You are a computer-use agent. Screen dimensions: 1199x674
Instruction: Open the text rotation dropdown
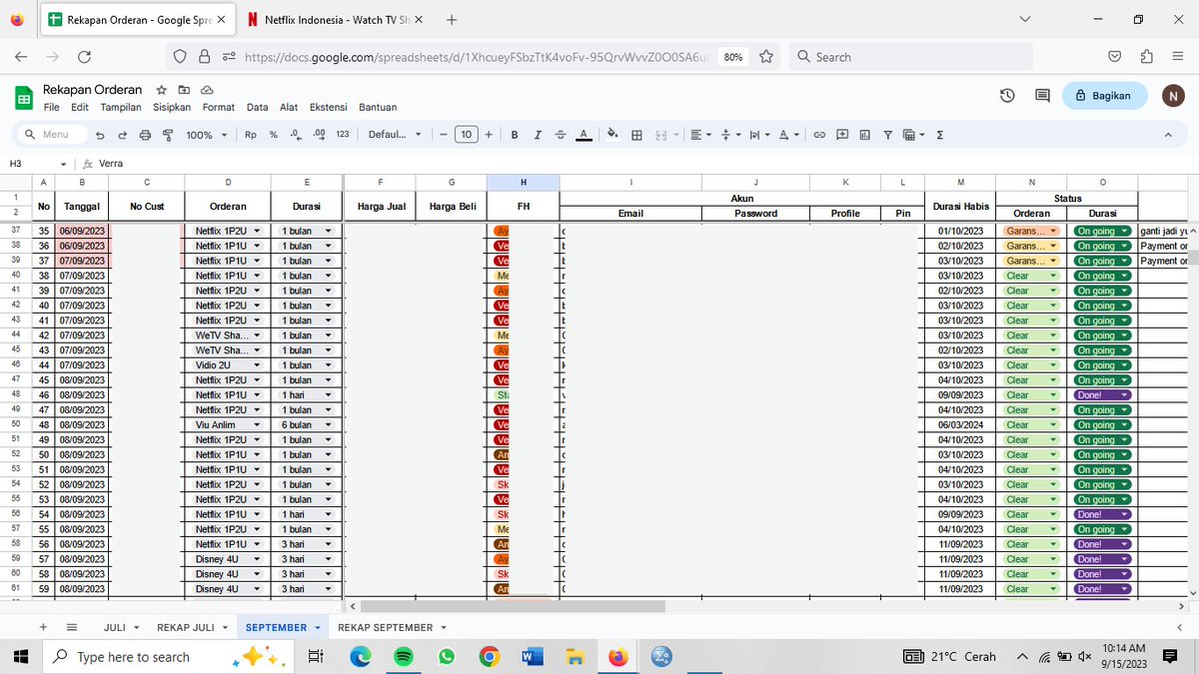(x=788, y=135)
